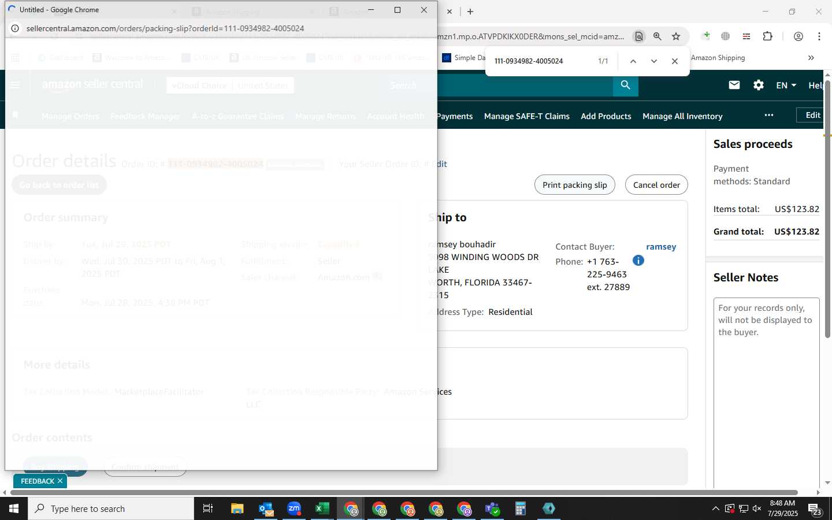Click the zoom magnifier icon in address bar
This screenshot has height=520, width=832.
pos(658,36)
